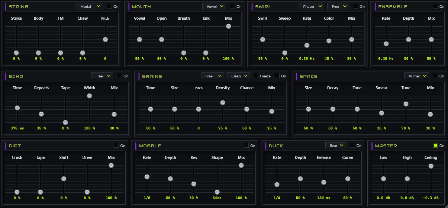The width and height of the screenshot is (448, 208).
Task: Click the DIRT Shift slider knob
Action: coord(64,179)
